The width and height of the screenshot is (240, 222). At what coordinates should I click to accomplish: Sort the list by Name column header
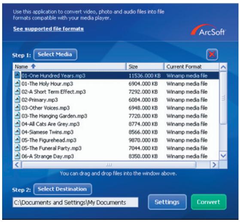point(70,66)
